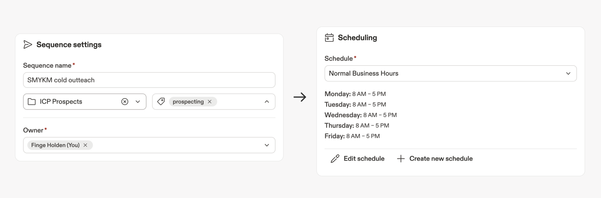Click the Edit schedule link

pos(364,159)
